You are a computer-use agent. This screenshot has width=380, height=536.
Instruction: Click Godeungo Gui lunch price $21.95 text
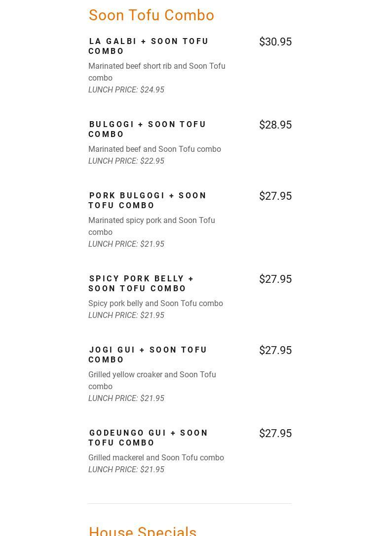click(x=126, y=470)
